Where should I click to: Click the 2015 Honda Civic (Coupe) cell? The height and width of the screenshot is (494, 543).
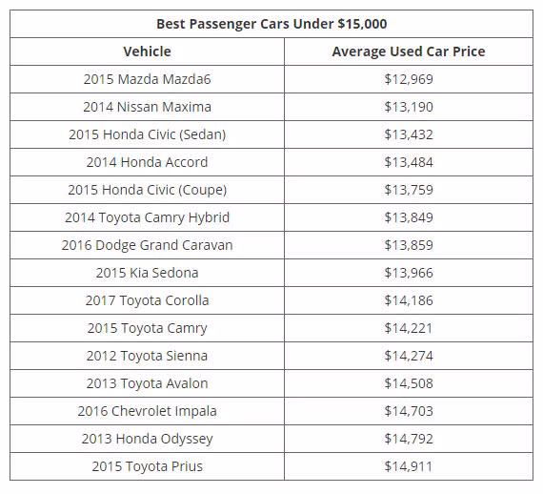147,190
